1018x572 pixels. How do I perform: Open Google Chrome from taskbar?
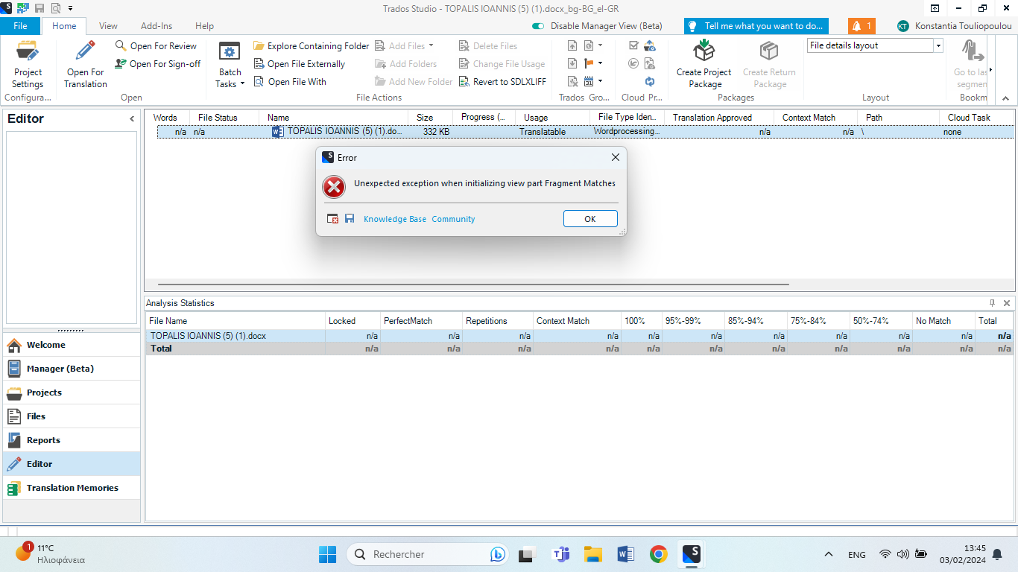(658, 554)
